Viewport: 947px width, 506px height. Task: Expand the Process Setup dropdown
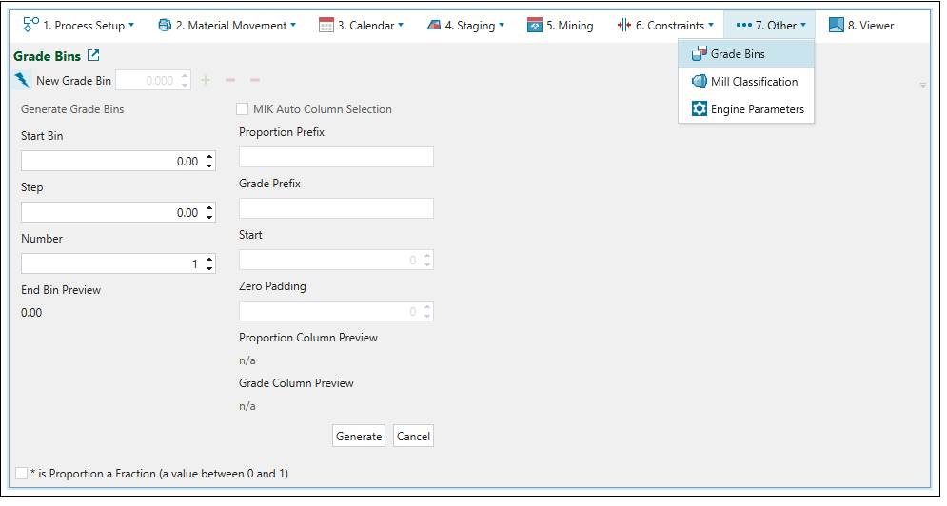(131, 26)
